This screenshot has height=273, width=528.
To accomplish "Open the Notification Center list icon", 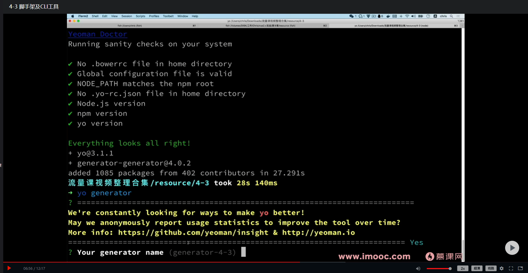I will point(458,16).
